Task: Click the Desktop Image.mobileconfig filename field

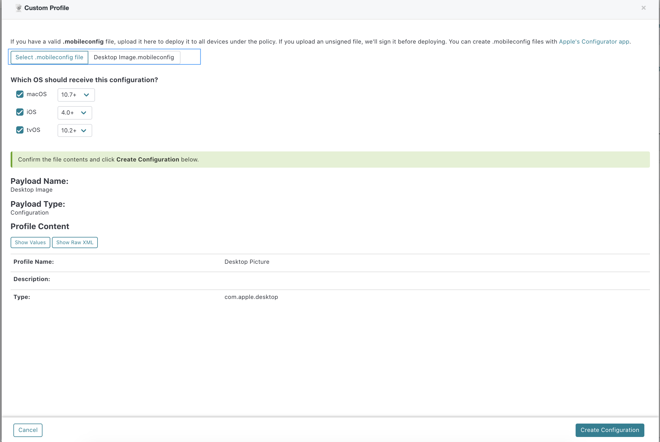Action: click(134, 57)
